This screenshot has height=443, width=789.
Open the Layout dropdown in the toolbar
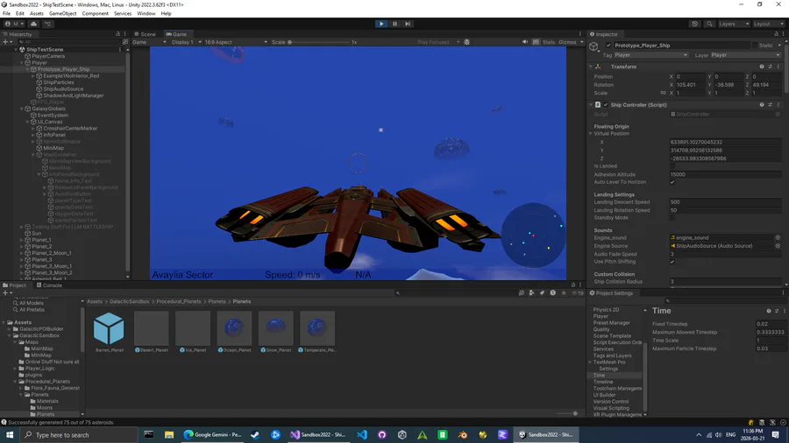768,24
